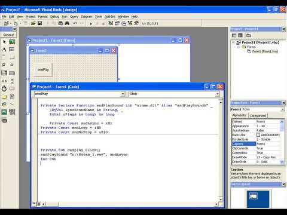
Task: Click the cmdPlay button on Form1 designer
Action: (x=43, y=70)
